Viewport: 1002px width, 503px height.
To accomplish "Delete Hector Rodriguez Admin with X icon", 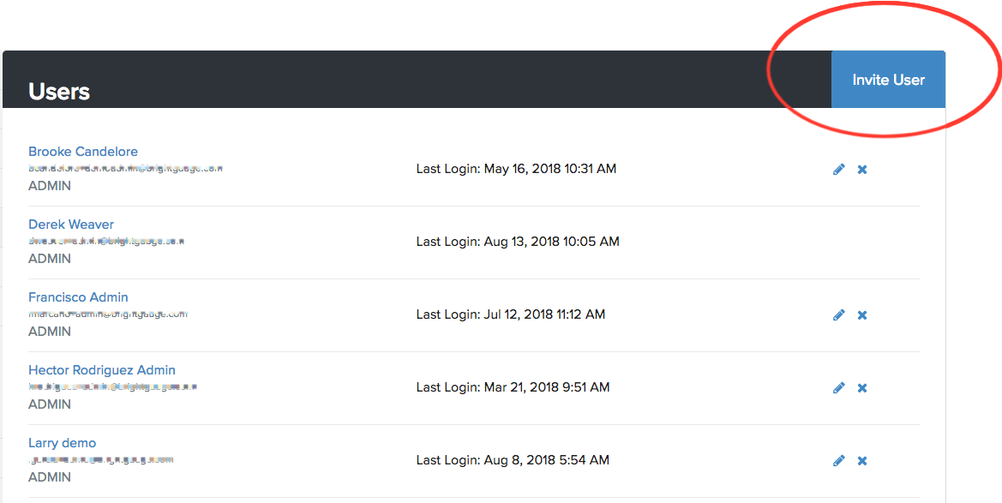I will click(x=862, y=388).
